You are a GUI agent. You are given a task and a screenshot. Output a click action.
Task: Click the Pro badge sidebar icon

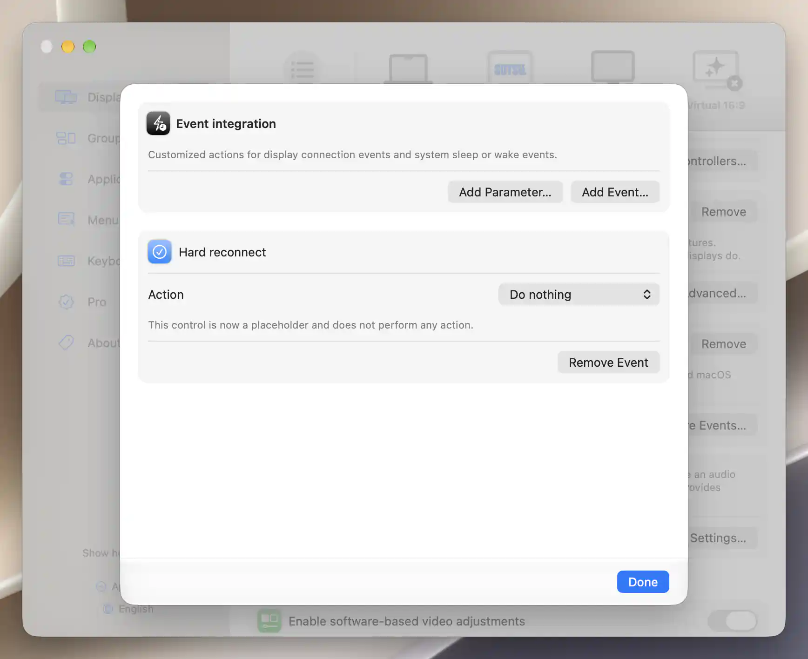pos(66,302)
